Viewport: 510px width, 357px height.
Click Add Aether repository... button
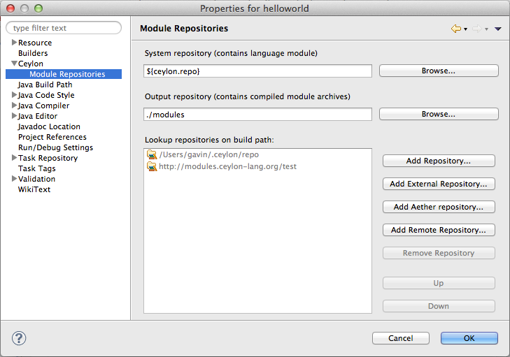[x=439, y=207]
